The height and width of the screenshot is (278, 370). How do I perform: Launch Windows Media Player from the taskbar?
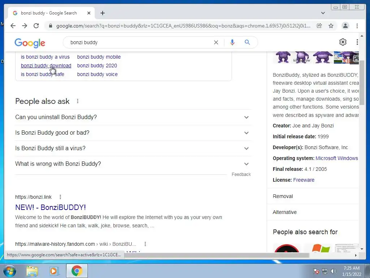coord(54,271)
